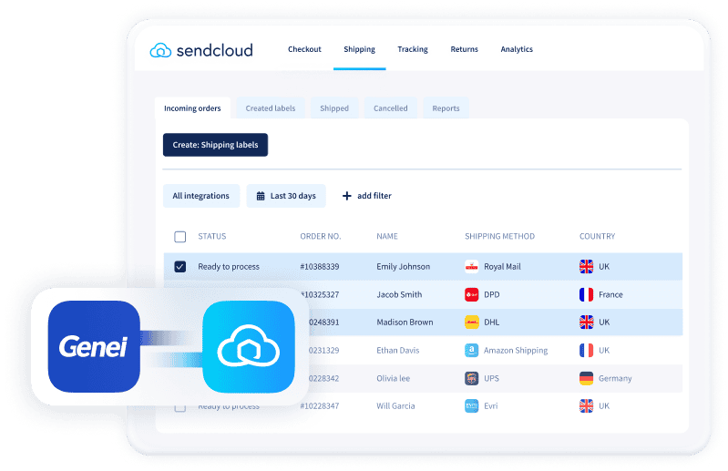The image size is (728, 471).
Task: Click the name Olivia lee
Action: click(x=393, y=378)
